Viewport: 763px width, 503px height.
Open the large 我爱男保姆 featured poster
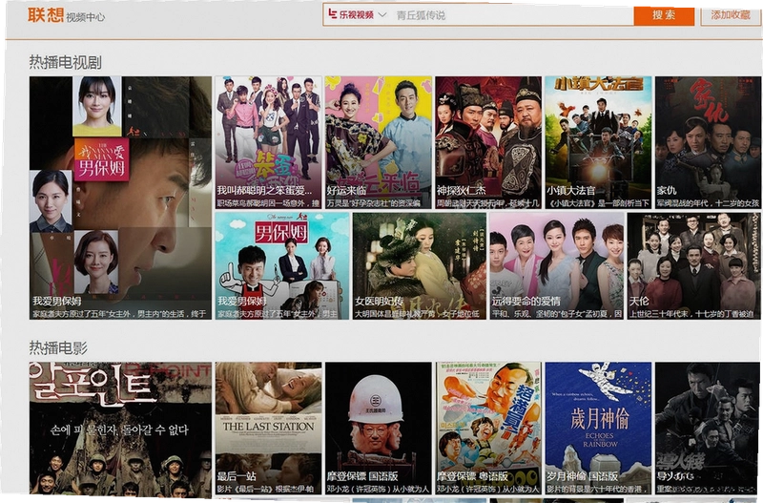tap(120, 198)
